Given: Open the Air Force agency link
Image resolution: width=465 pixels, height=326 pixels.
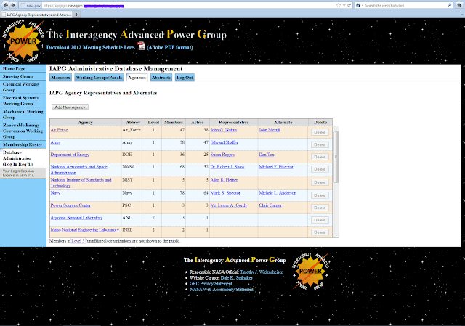Looking at the screenshot, I should [59, 130].
